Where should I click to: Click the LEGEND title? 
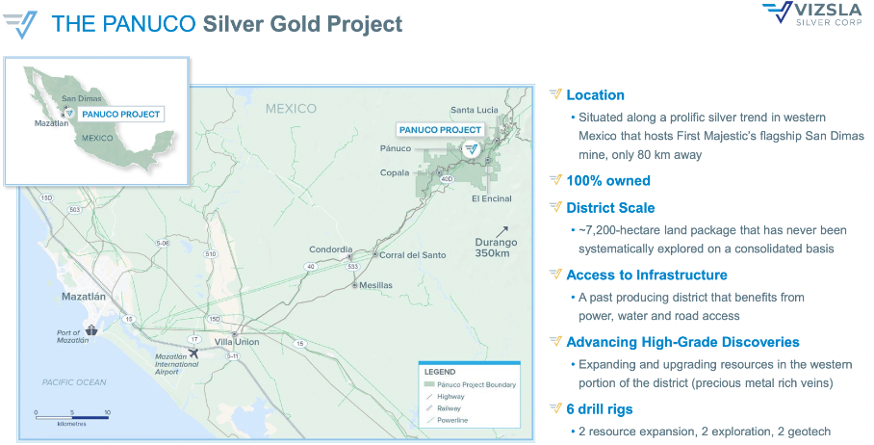[x=440, y=372]
